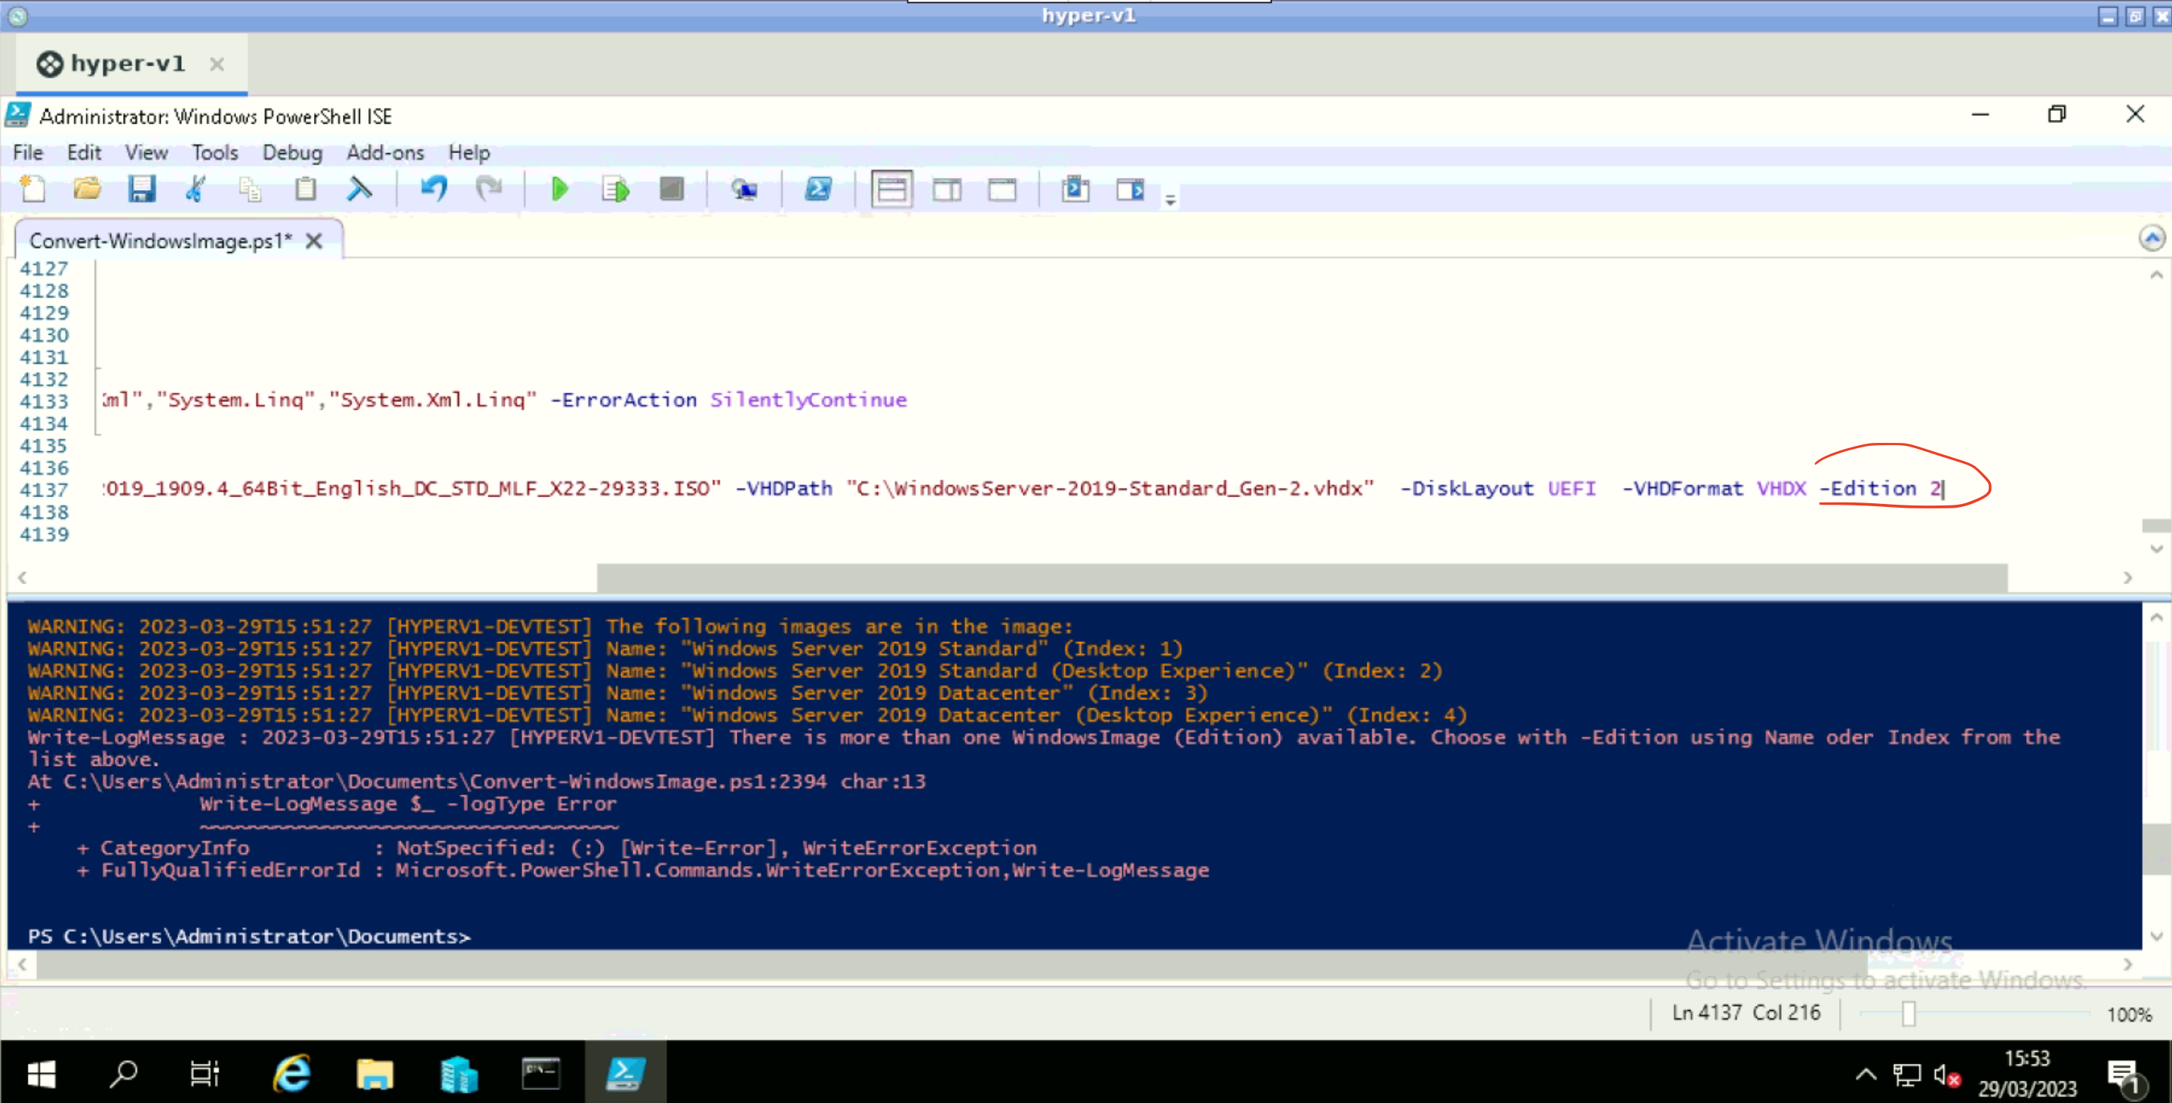The width and height of the screenshot is (2172, 1103).
Task: Switch to PowerShell ISE taskbar icon
Action: pos(625,1073)
